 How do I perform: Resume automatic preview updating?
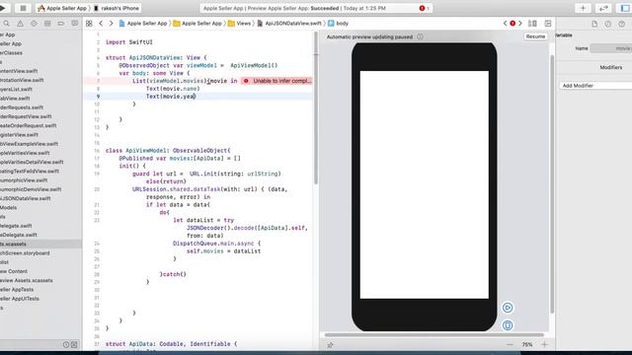coord(535,36)
